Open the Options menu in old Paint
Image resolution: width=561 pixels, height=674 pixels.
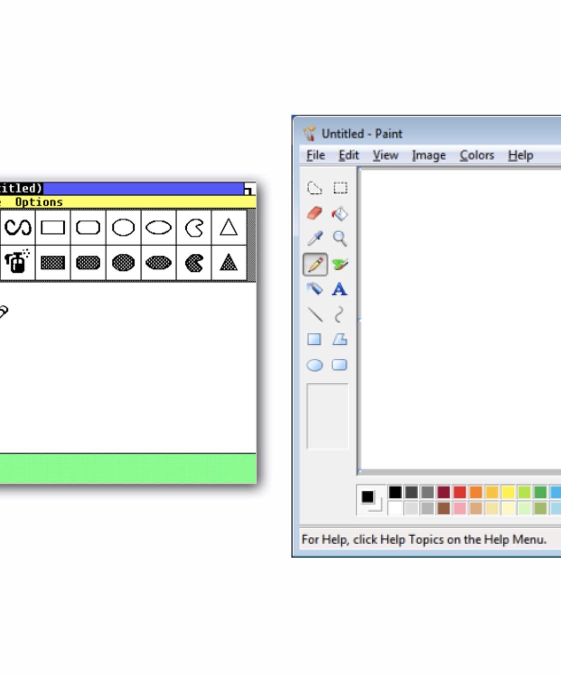[x=39, y=202]
